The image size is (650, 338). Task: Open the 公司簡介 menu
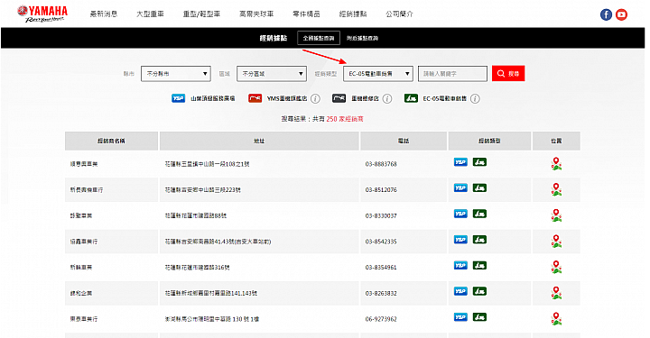[399, 14]
